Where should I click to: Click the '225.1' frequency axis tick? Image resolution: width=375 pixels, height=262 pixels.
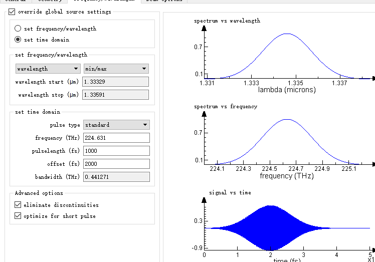(349, 169)
